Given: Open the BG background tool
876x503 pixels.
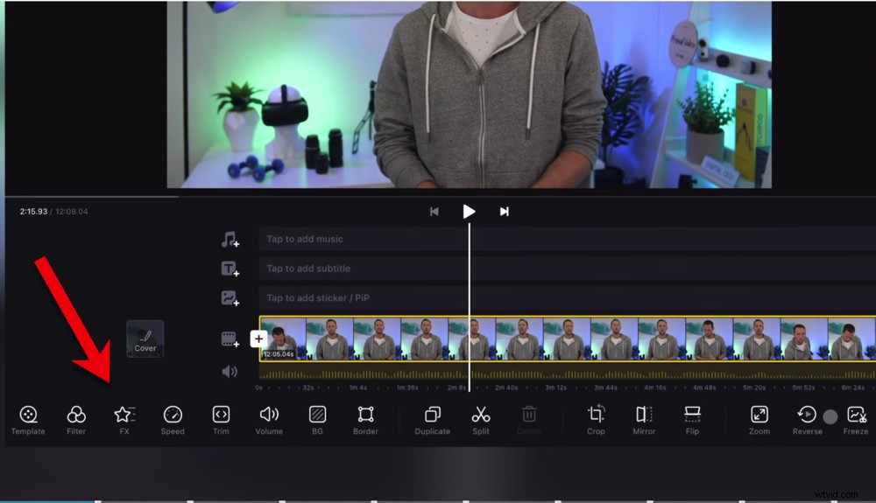Looking at the screenshot, I should (317, 420).
